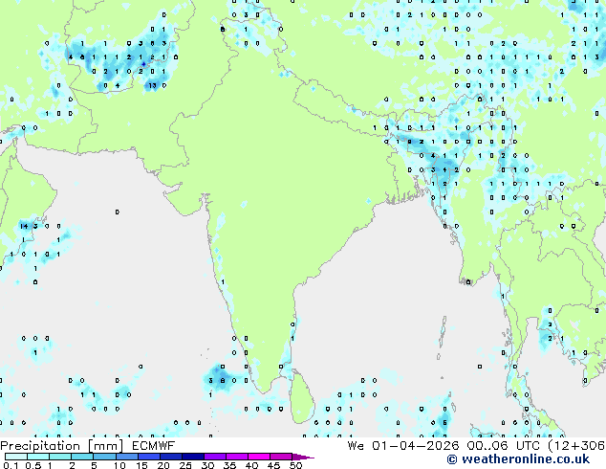Click the '0.1' legend scale label
The height and width of the screenshot is (469, 606).
tap(11, 465)
